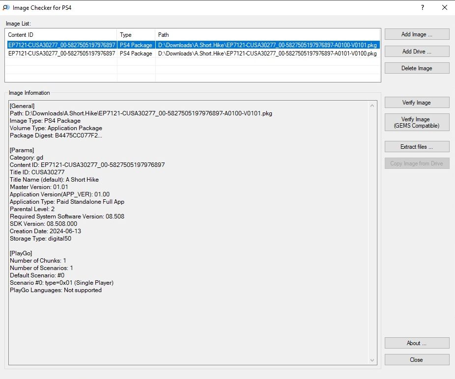Image resolution: width=455 pixels, height=379 pixels.
Task: Click Number of Chunks: 1 line
Action: click(38, 261)
